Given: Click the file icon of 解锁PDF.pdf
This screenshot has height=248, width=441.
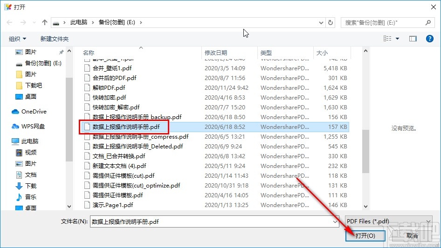Looking at the screenshot, I should click(88, 87).
